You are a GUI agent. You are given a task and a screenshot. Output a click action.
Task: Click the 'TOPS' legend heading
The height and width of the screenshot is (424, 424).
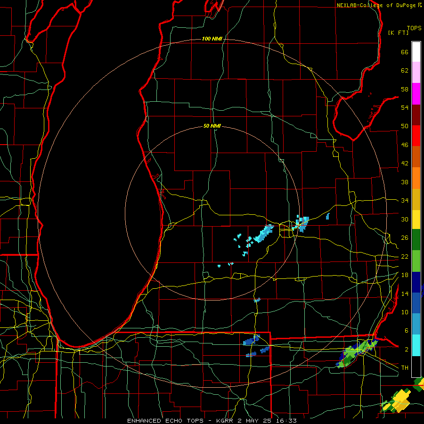pyautogui.click(x=414, y=28)
